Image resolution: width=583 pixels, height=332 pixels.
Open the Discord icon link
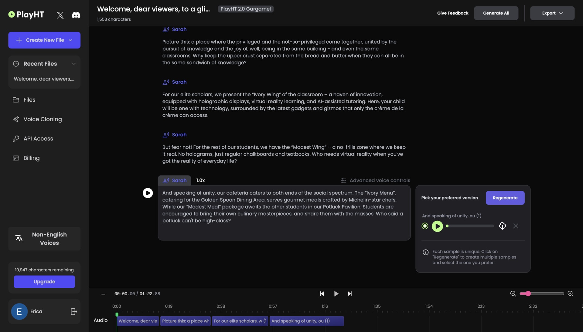(x=76, y=15)
